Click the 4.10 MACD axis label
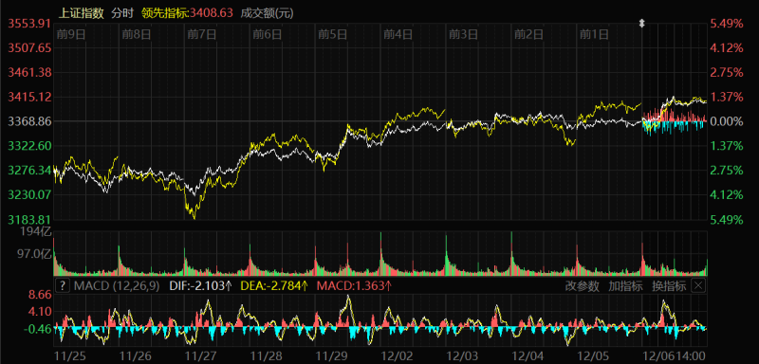Viewport: 759px width, 364px height. coord(40,312)
